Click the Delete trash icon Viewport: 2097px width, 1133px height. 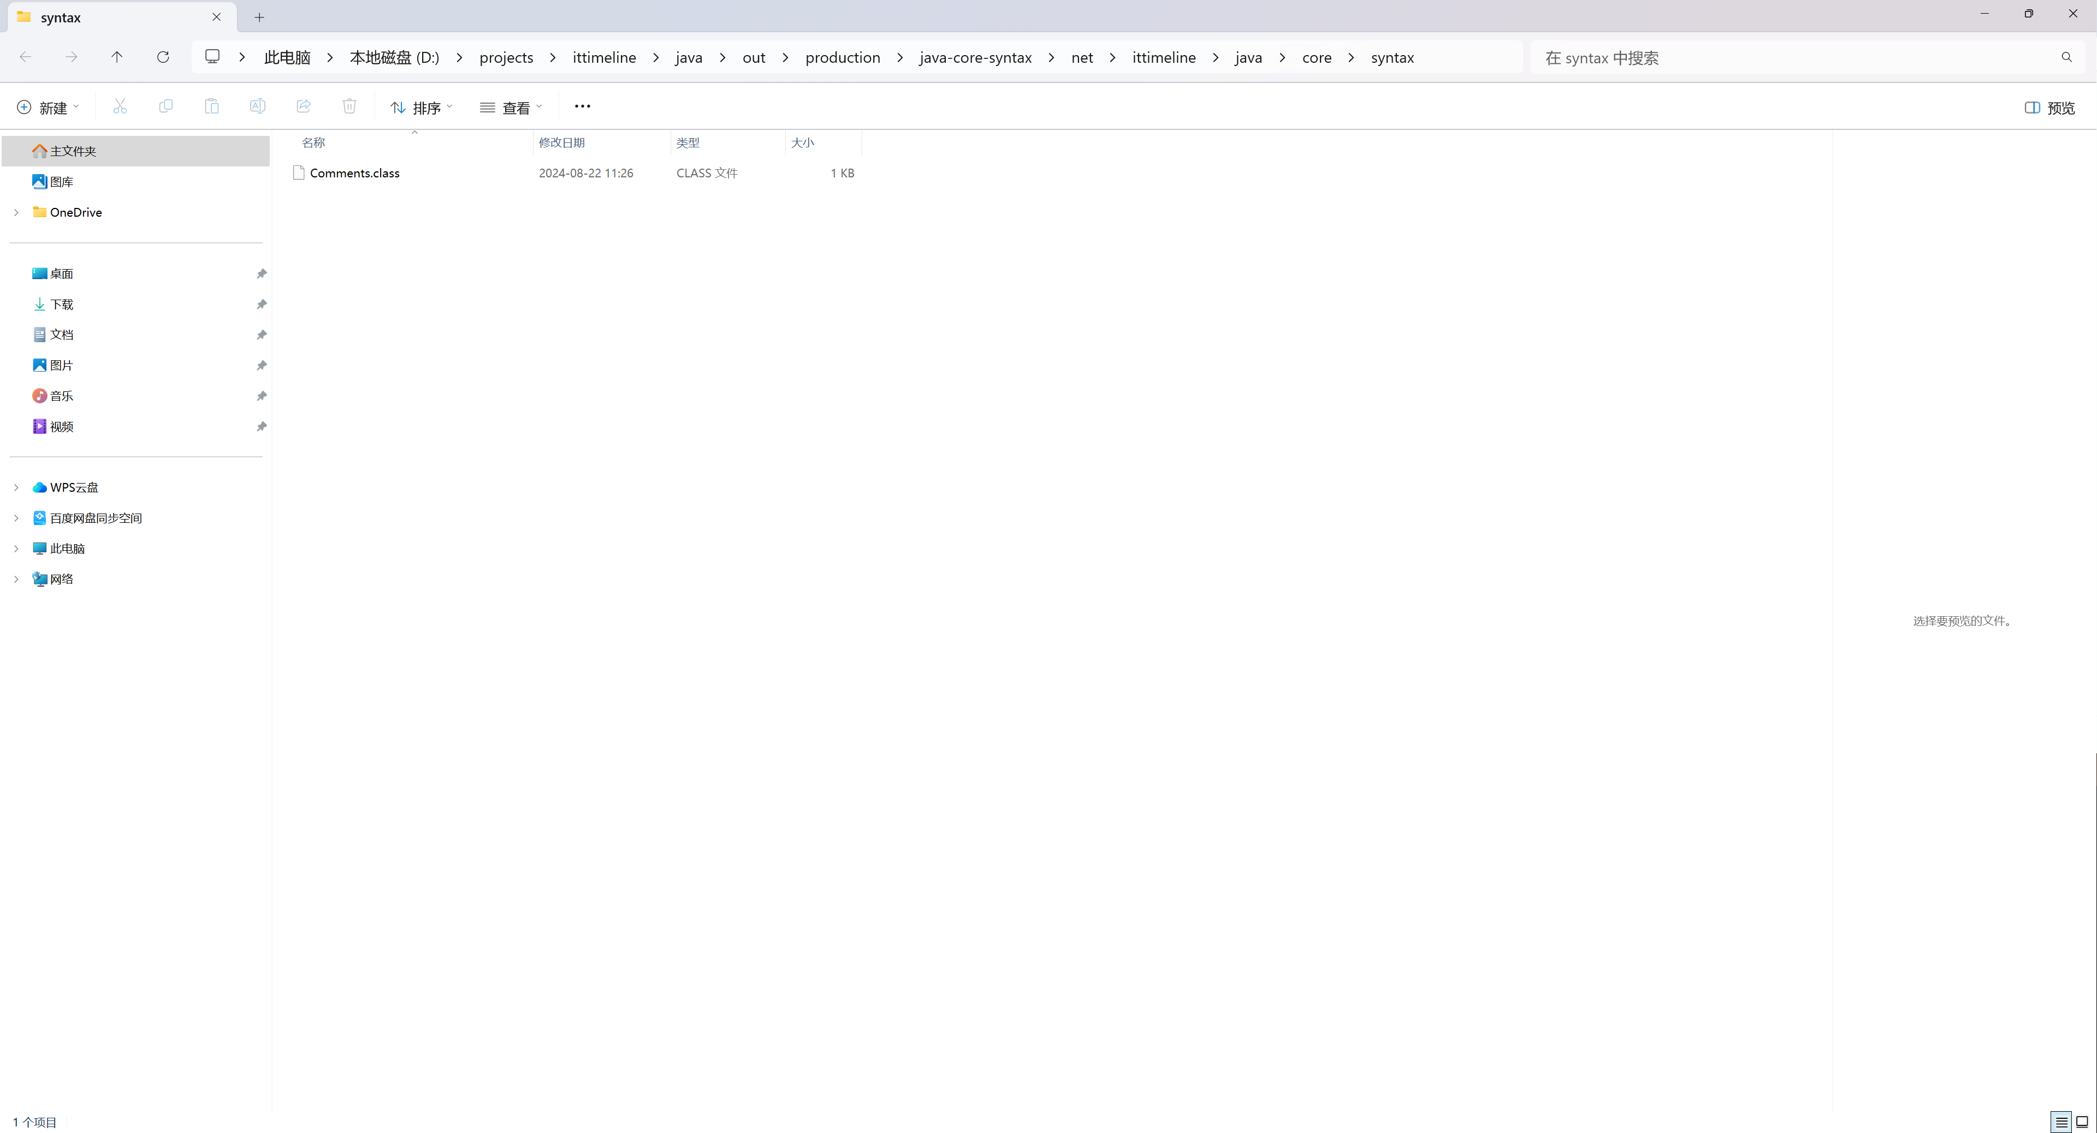coord(349,106)
